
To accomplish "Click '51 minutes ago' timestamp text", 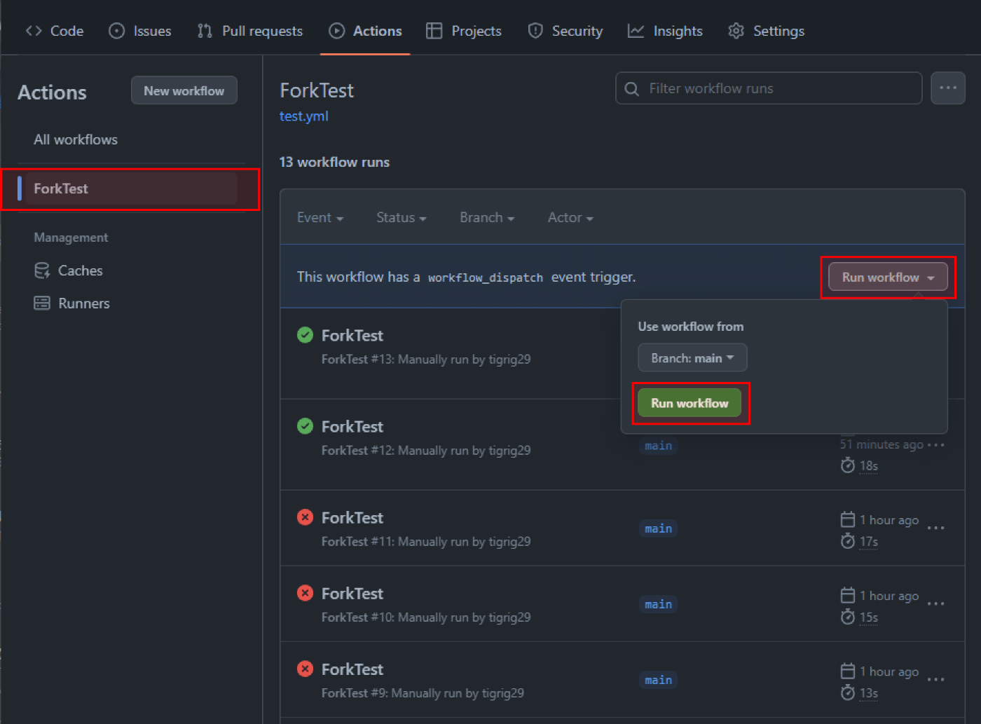I will pyautogui.click(x=881, y=444).
